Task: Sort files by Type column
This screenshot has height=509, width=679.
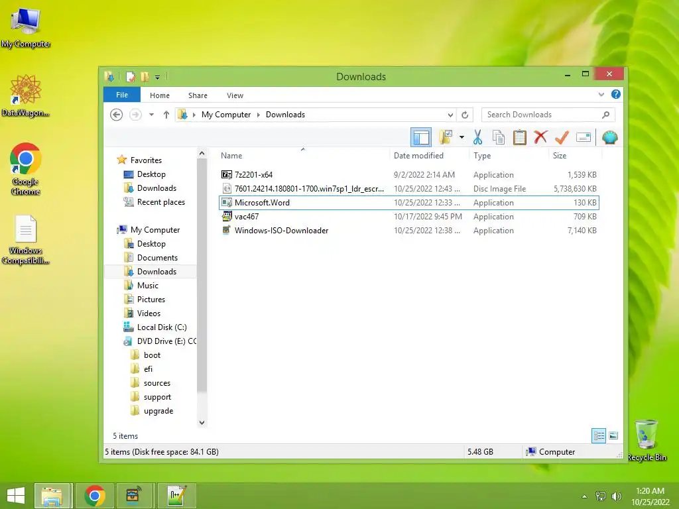Action: pos(482,156)
